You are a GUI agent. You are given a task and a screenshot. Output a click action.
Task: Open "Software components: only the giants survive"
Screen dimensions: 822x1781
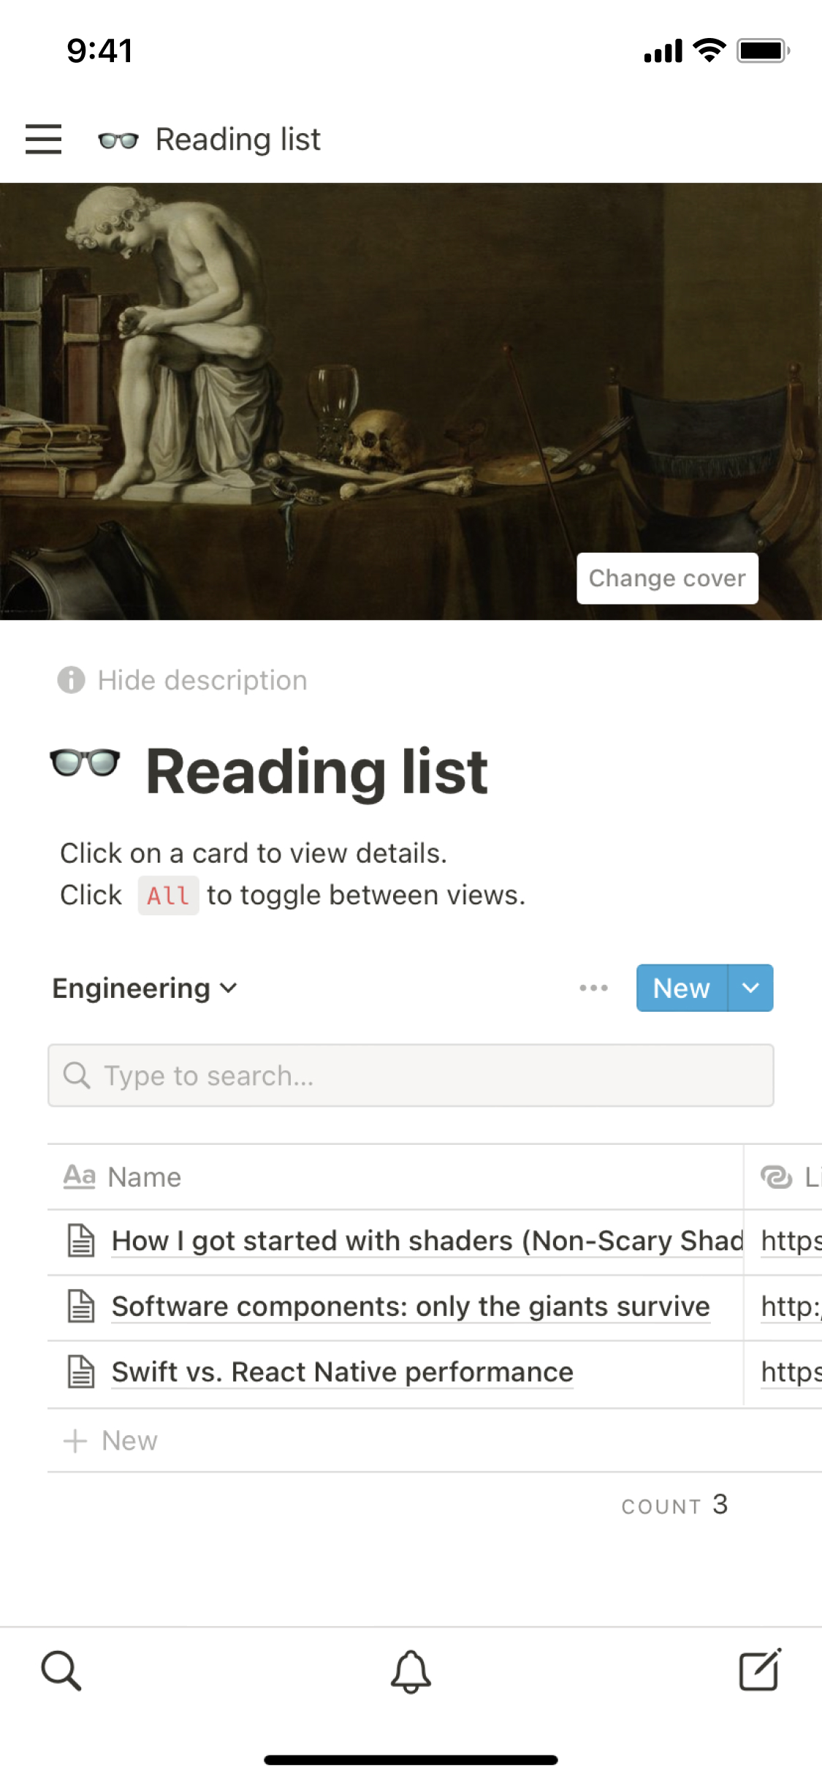[411, 1307]
